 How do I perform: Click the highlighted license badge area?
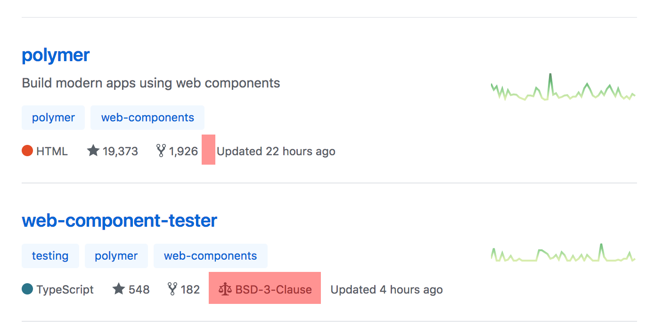[264, 288]
